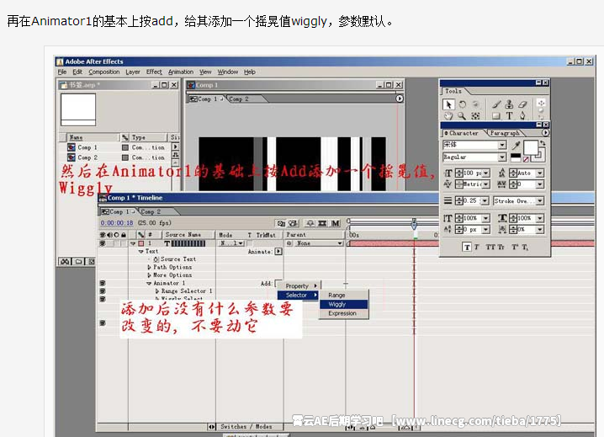Open the Auto leading dropdown
This screenshot has height=437, width=604.
point(540,173)
